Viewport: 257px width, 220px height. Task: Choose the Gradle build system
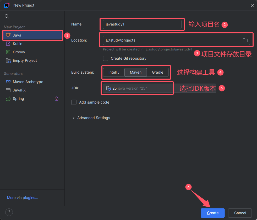pos(157,72)
